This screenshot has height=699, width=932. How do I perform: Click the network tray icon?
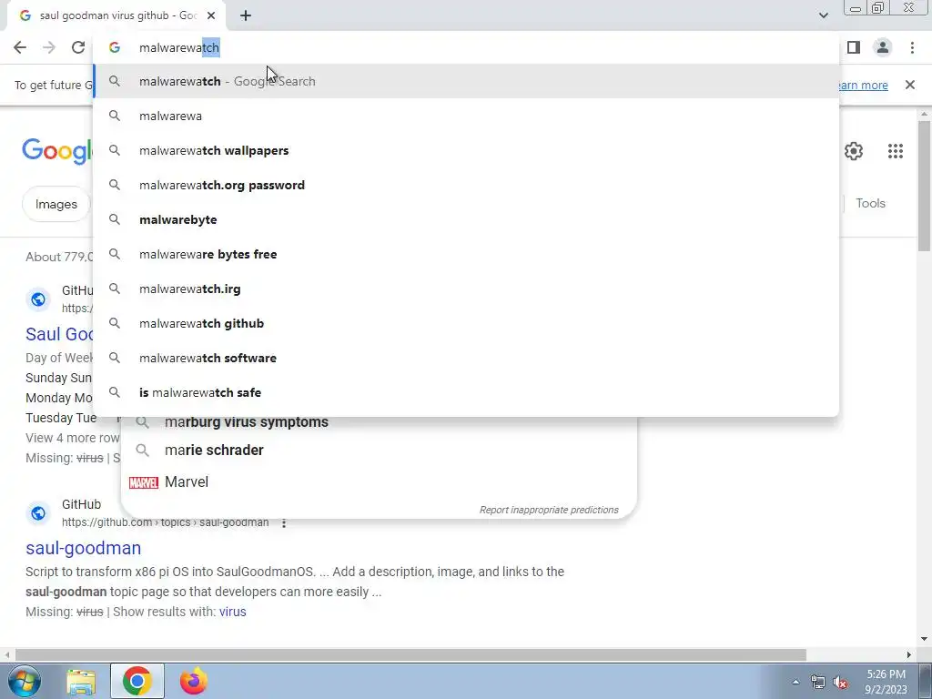click(x=818, y=683)
